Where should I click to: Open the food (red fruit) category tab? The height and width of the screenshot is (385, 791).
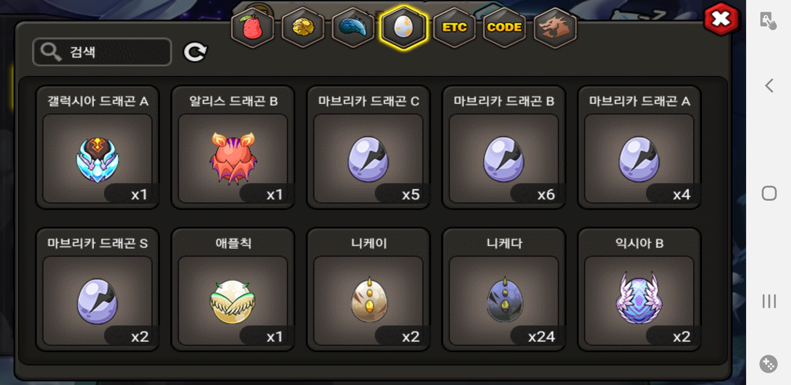pyautogui.click(x=253, y=28)
